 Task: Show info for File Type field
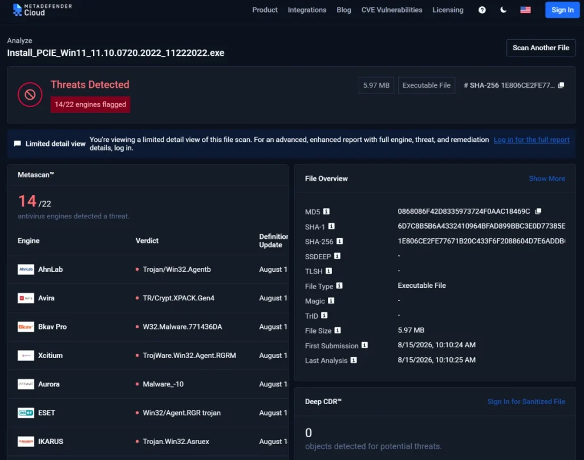(x=339, y=286)
